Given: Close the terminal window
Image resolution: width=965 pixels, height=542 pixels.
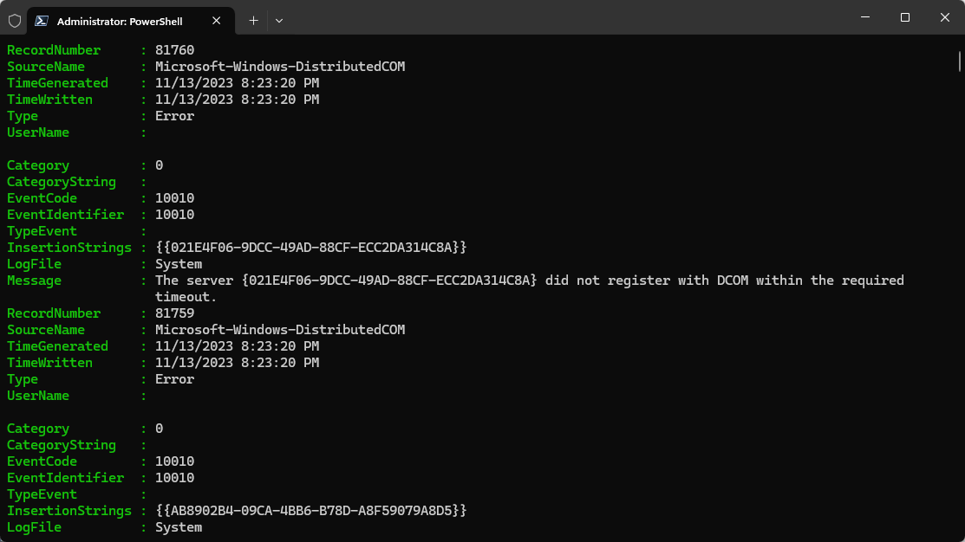Looking at the screenshot, I should [945, 17].
